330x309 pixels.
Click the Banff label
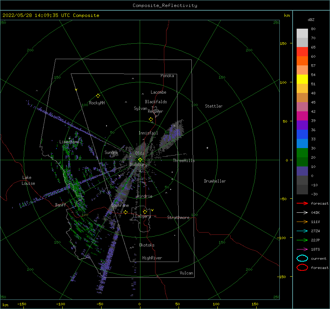[60, 205]
